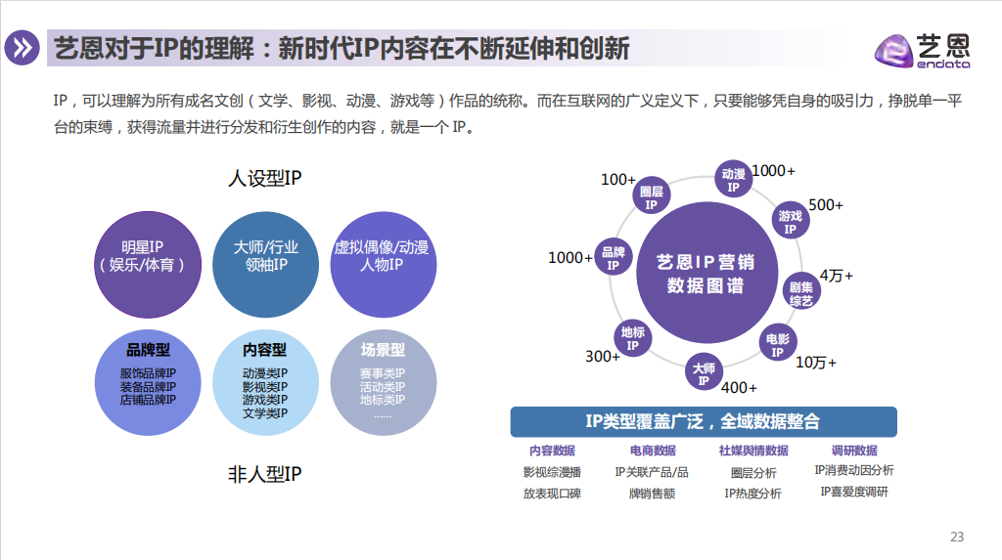Click the double-chevron arrow icon in title

click(22, 48)
